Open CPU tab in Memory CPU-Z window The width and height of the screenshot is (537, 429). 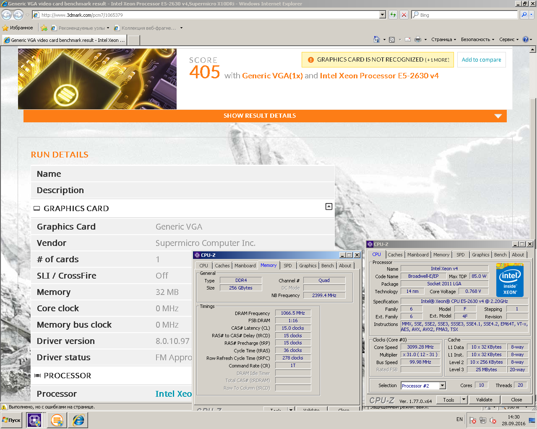click(203, 266)
